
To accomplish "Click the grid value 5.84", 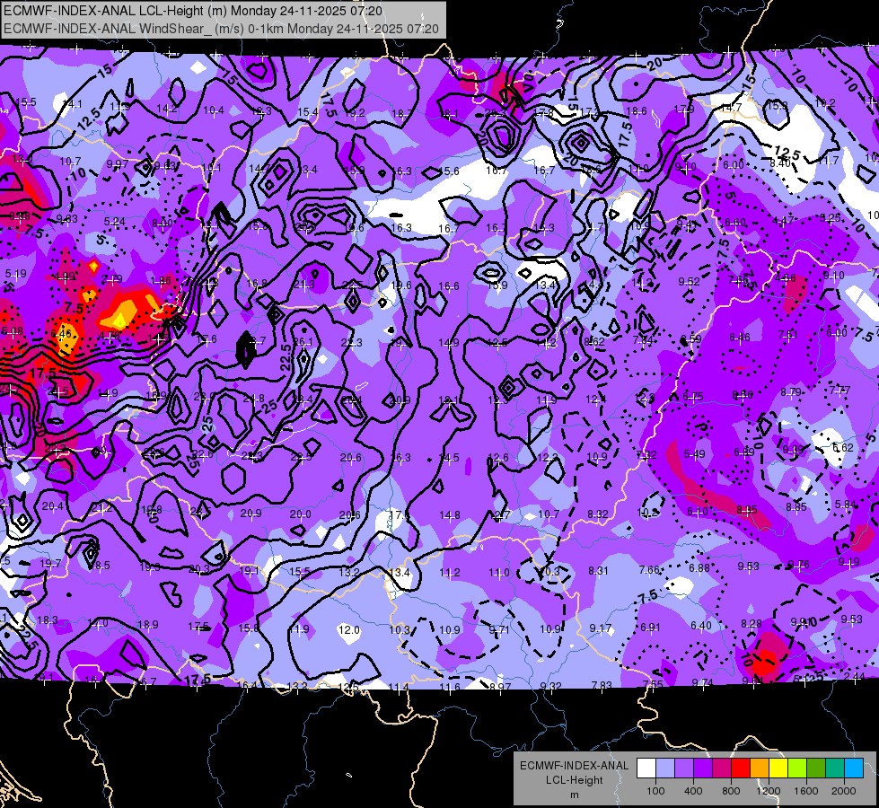I will click(x=846, y=505).
